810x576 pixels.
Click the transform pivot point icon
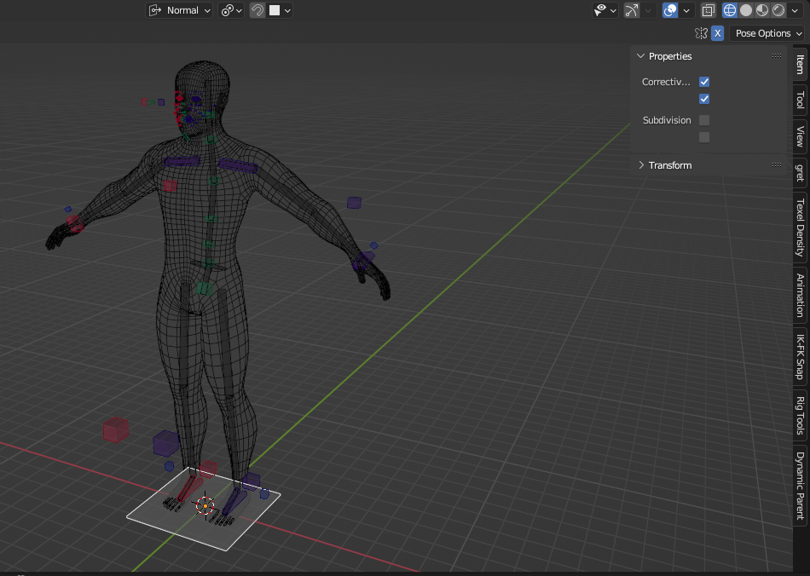coord(228,10)
